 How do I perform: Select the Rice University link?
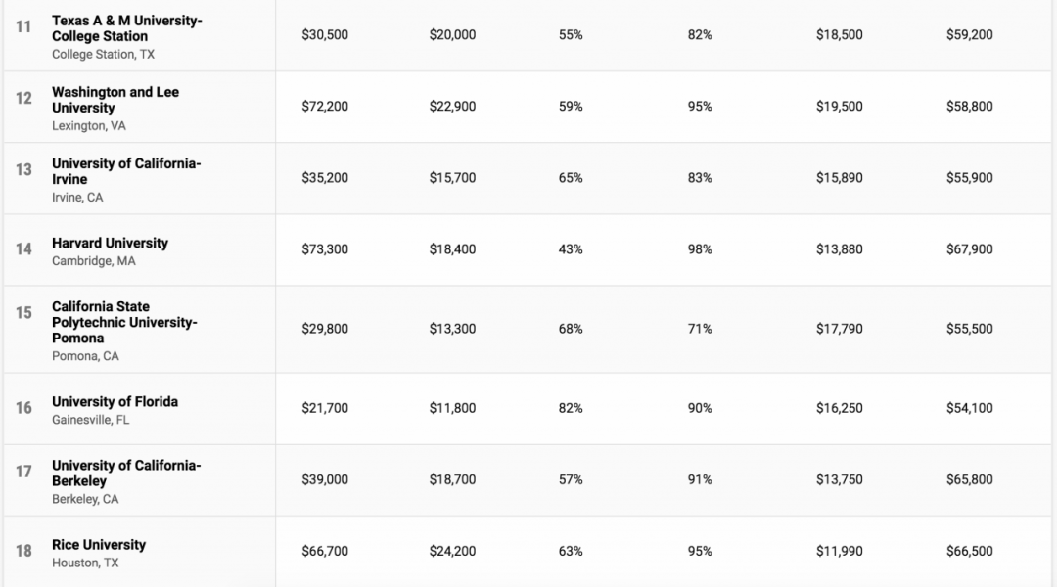click(99, 544)
